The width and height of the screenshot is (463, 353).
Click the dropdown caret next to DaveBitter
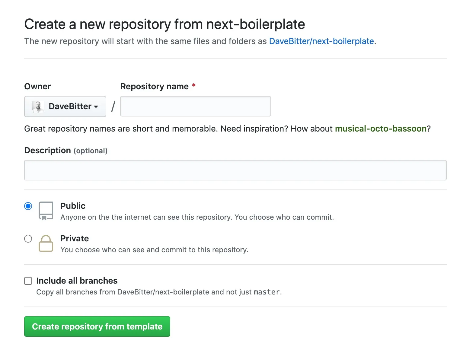(x=96, y=107)
